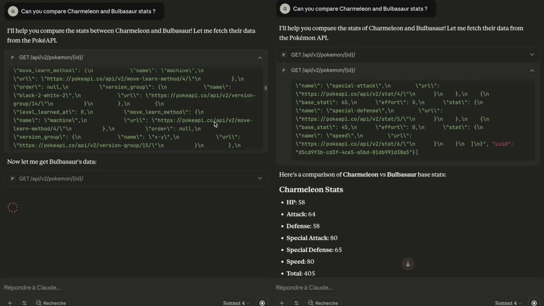
Task: Expand the Bulbasaur GET request in left chat
Action: tap(260, 178)
